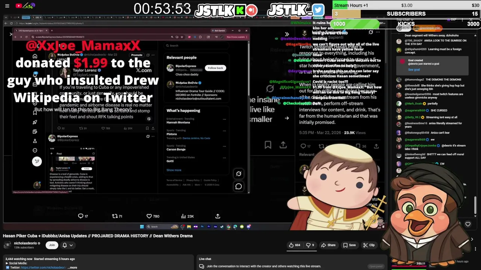Like the video (604 likes)
481x270 pixels.
point(294,245)
